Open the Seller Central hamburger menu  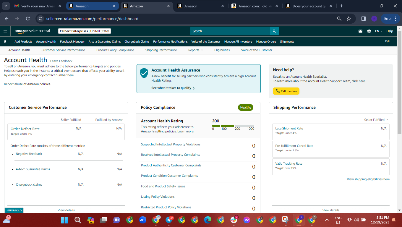(x=5, y=31)
